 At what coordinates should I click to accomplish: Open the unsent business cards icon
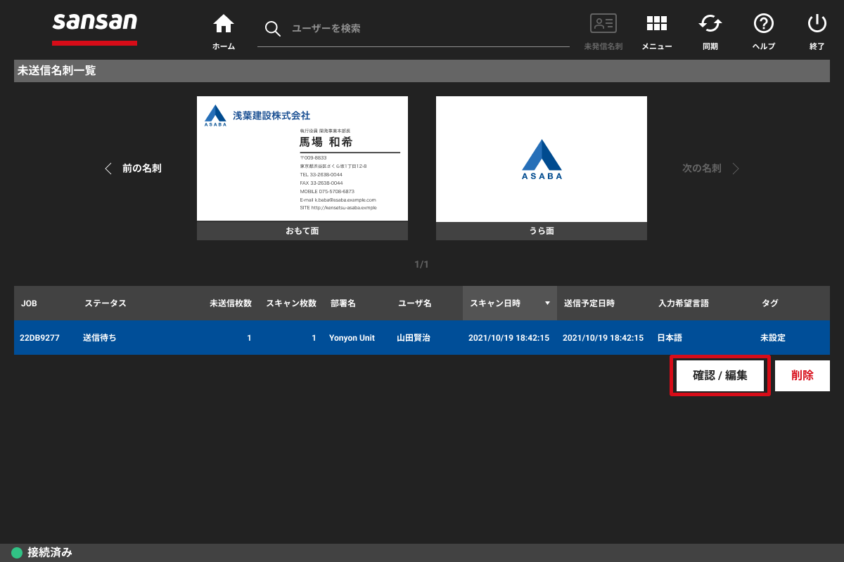coord(603,25)
